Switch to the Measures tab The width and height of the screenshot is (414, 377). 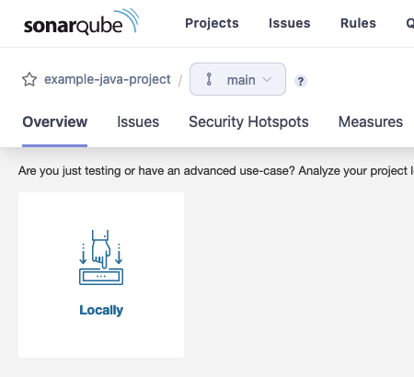click(x=371, y=122)
